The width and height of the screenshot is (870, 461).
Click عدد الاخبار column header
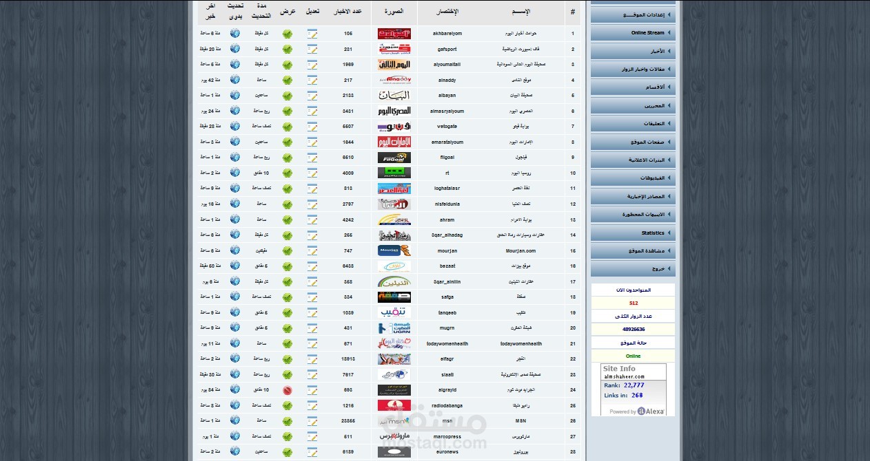347,12
